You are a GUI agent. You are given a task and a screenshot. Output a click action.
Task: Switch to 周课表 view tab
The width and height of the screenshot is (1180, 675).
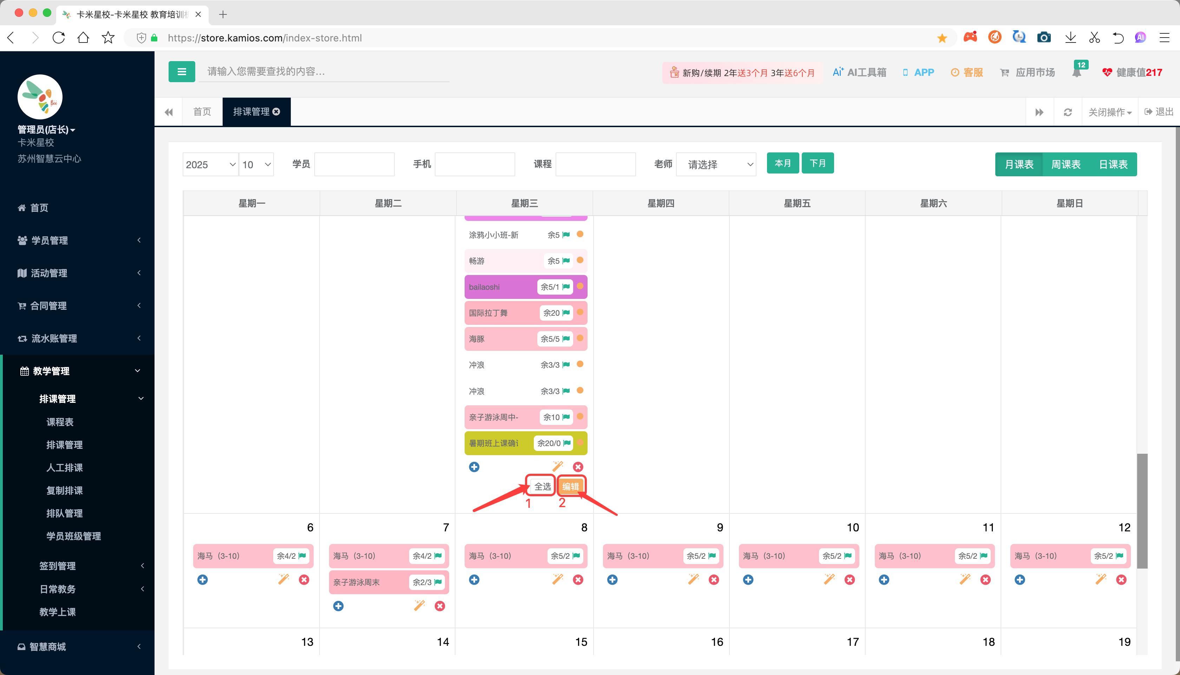point(1066,165)
